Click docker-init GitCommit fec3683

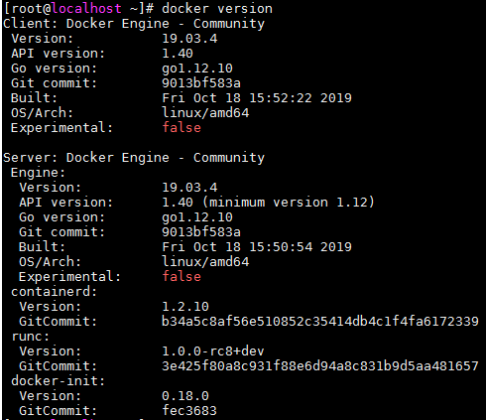tap(189, 411)
